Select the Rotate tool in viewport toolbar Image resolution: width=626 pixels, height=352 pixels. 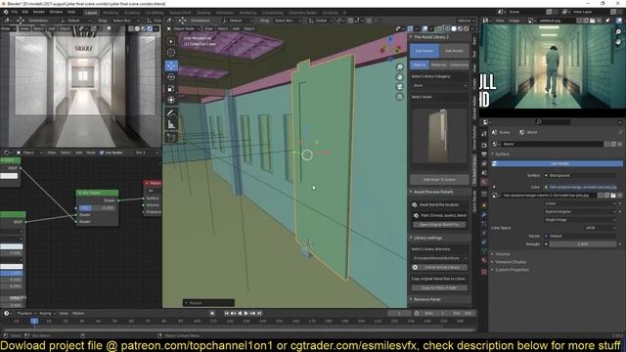coord(171,76)
